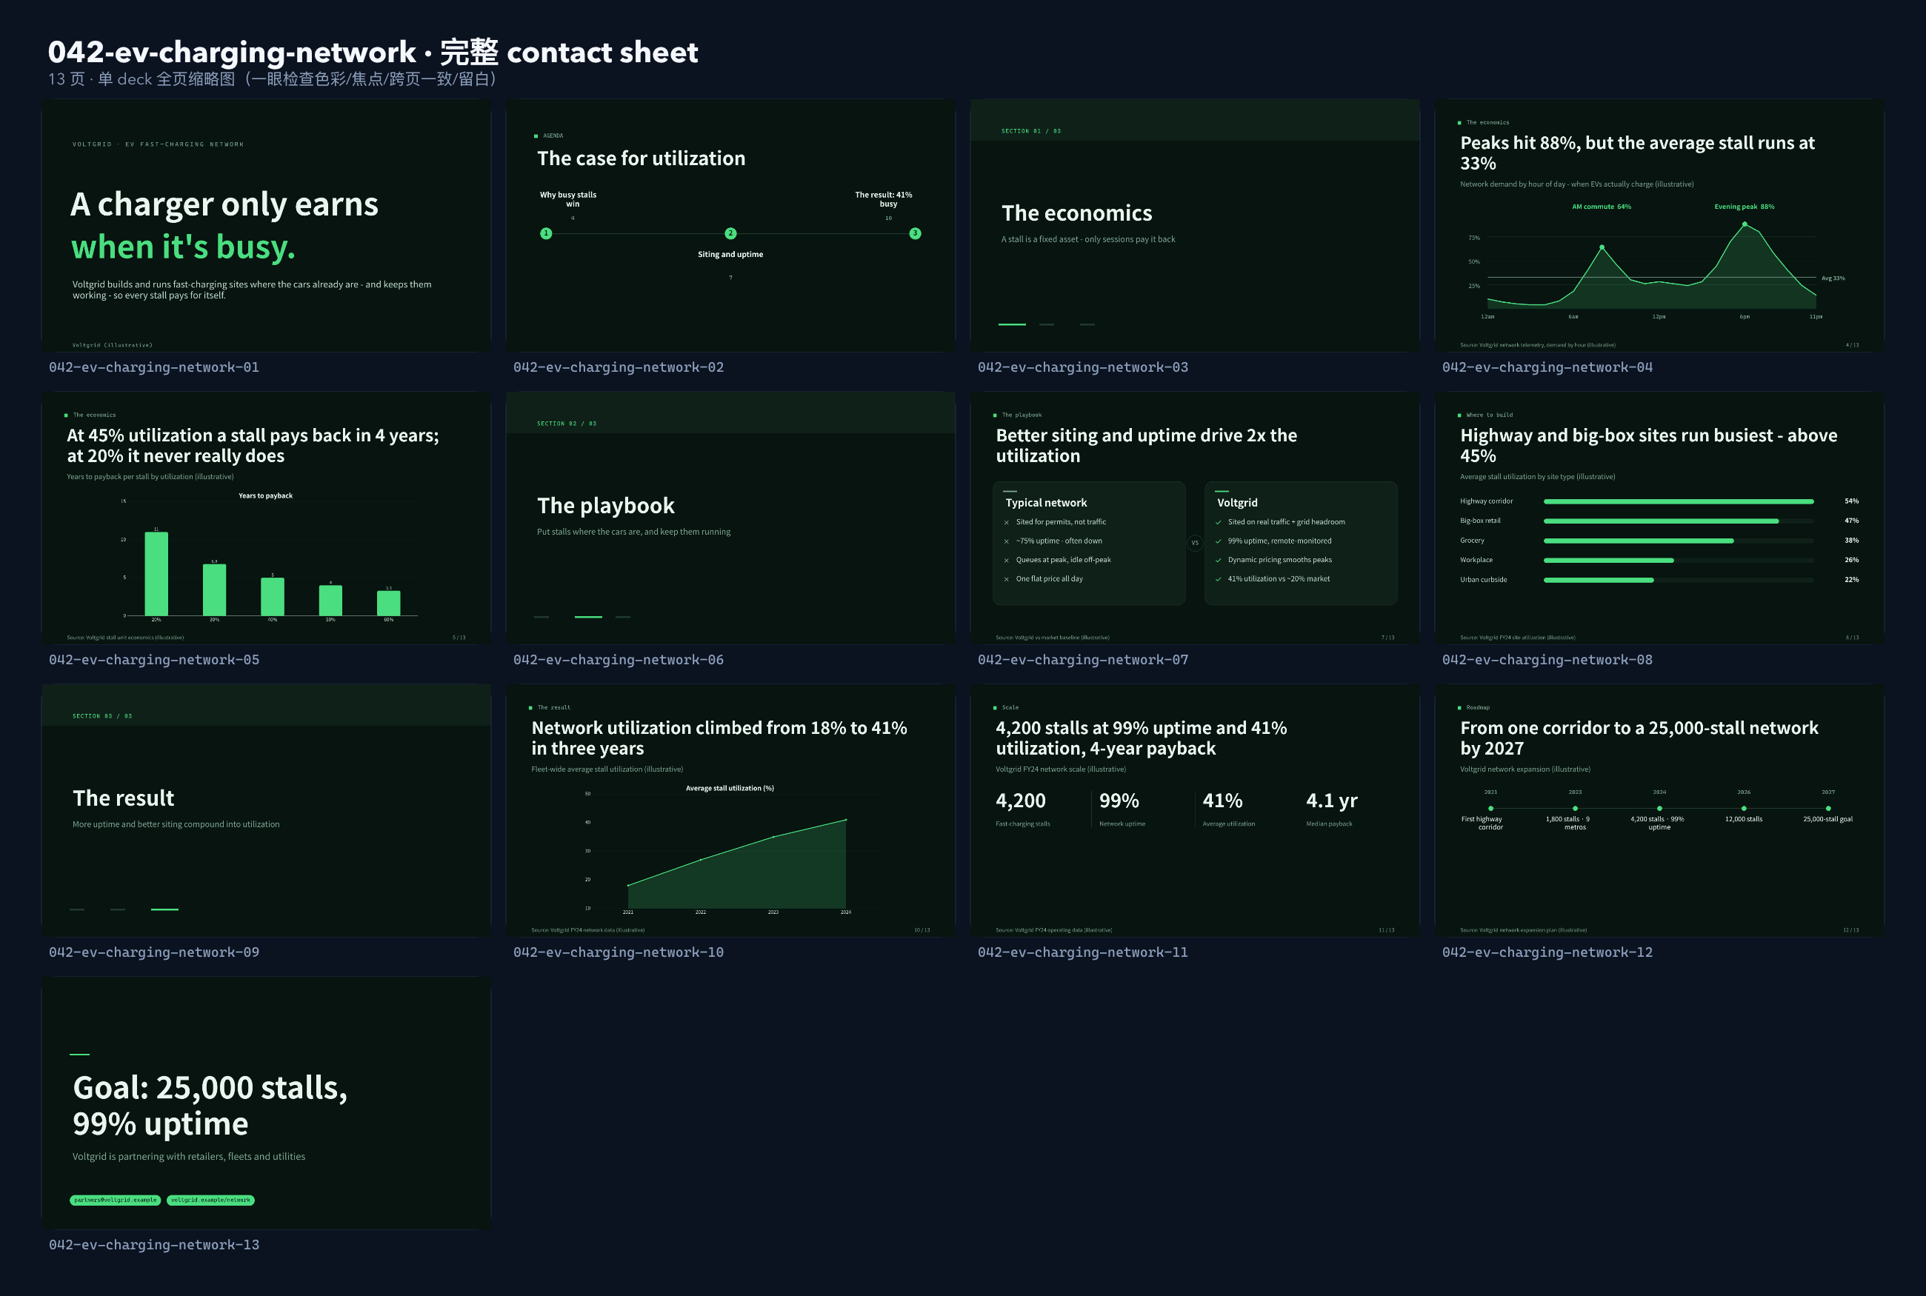Click the voltgrid.example/network pill link

pyautogui.click(x=211, y=1200)
